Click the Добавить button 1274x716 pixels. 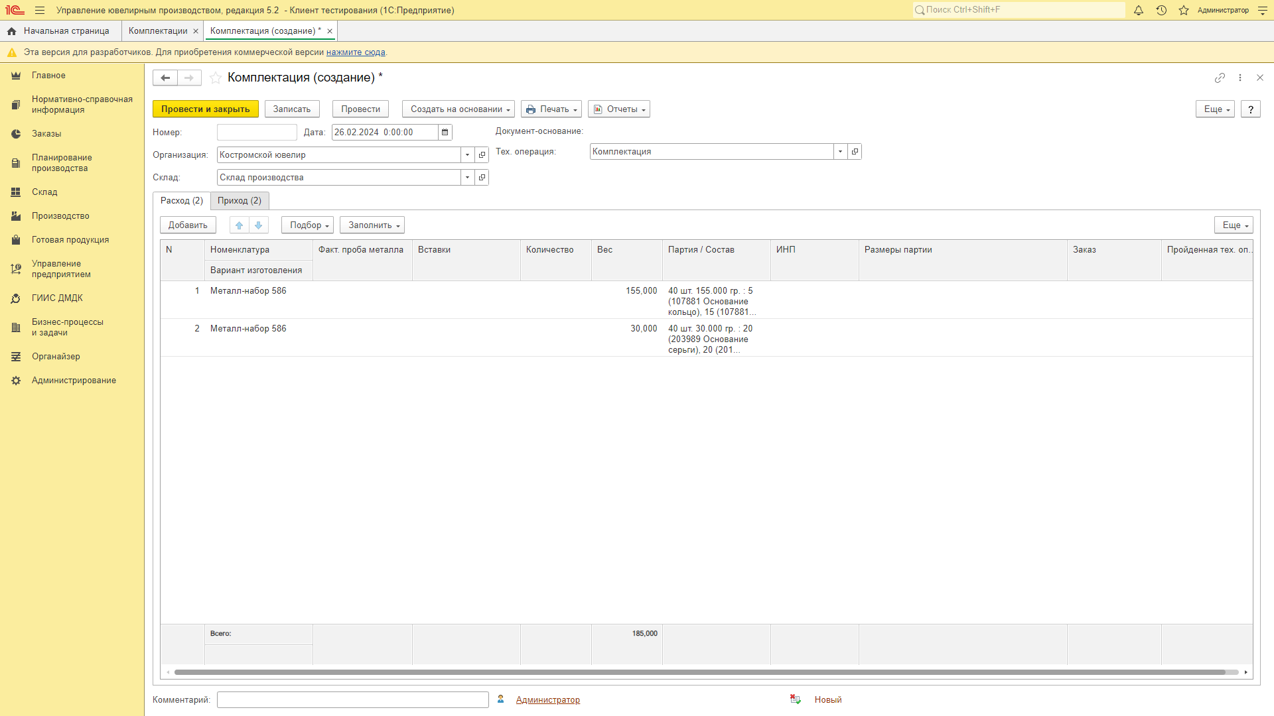[188, 225]
